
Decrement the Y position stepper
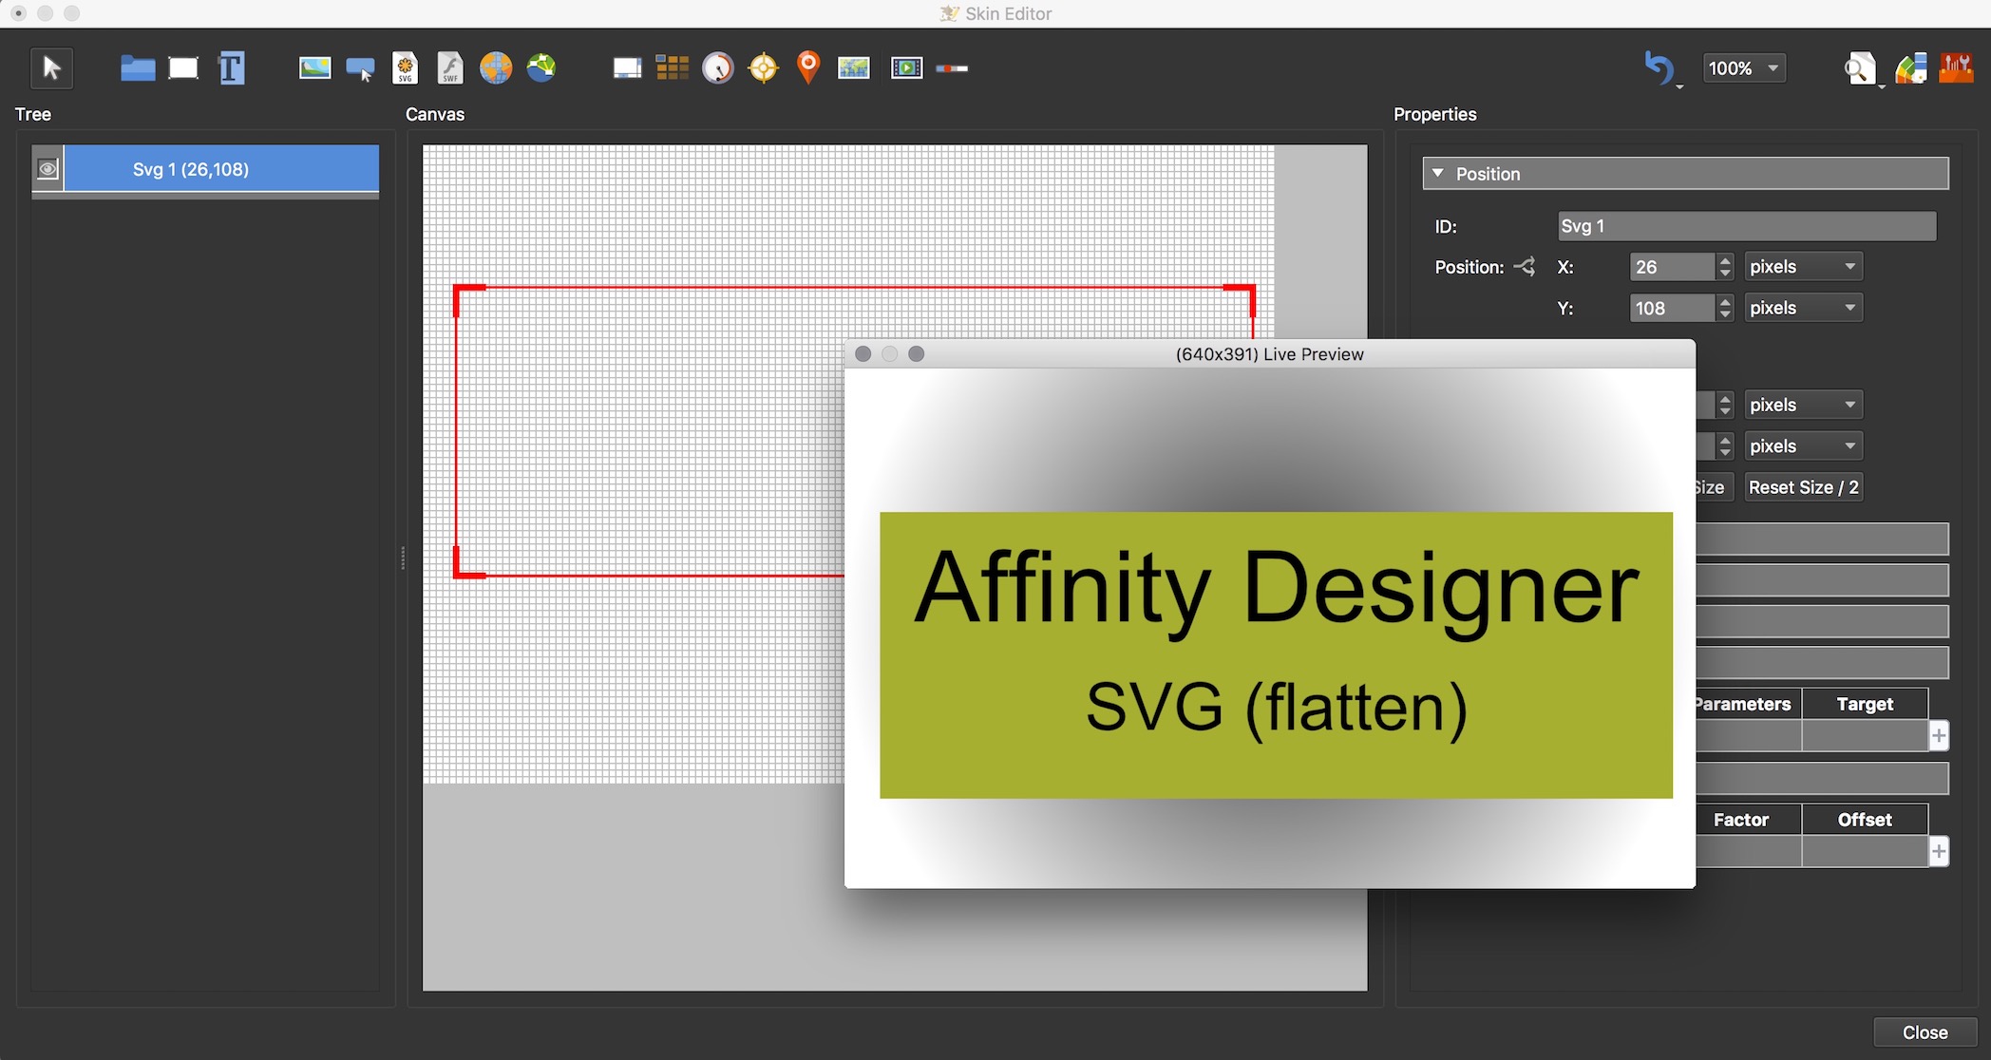(x=1725, y=314)
